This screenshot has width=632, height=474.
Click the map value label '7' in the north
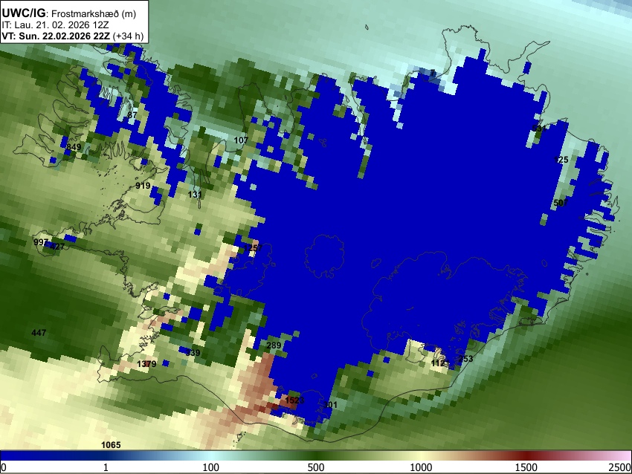433,74
